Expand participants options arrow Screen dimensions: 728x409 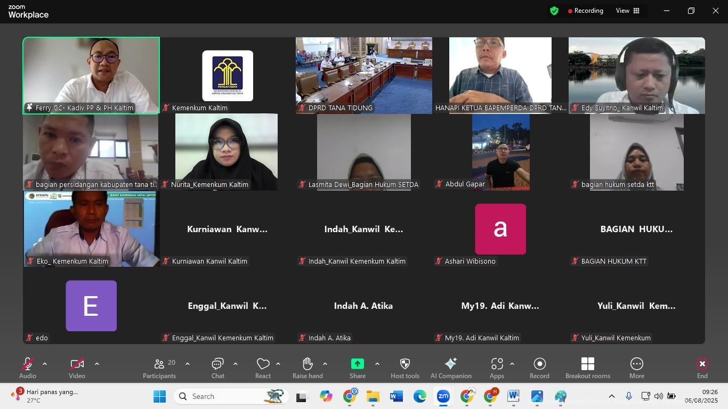point(187,364)
